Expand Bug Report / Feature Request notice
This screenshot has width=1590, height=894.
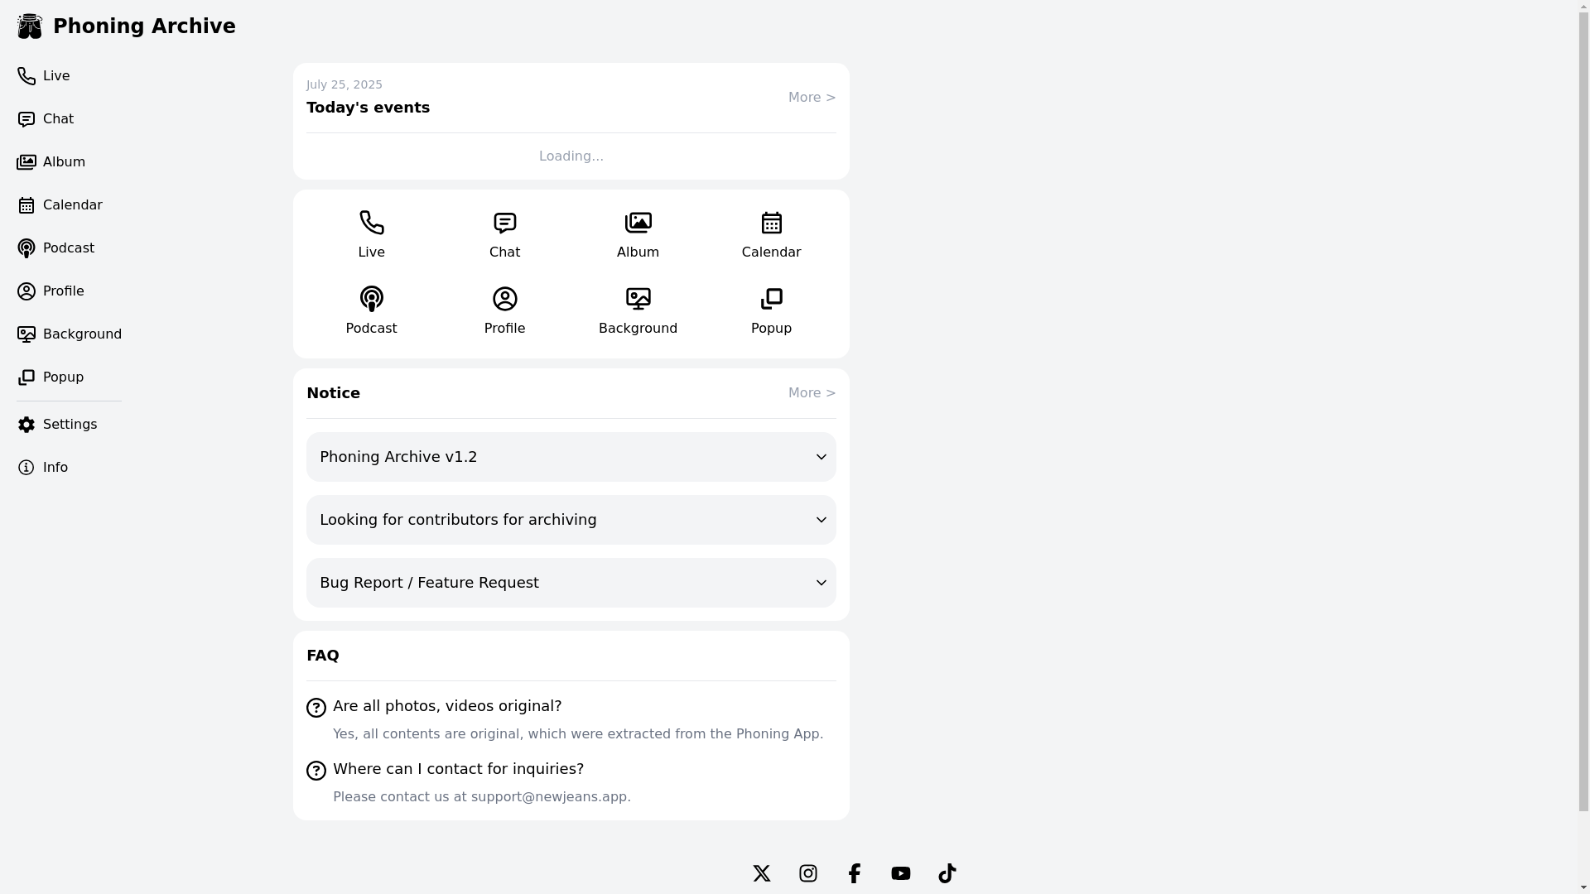(571, 583)
